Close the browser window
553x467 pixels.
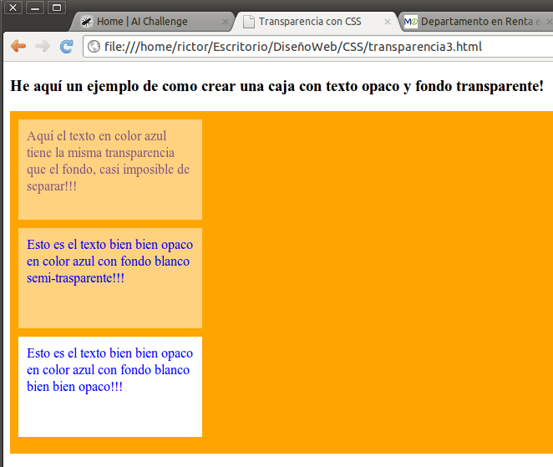coord(13,8)
